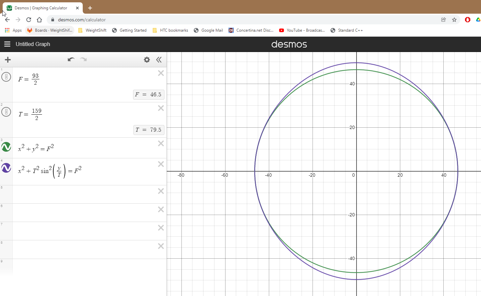Viewport: 481px width, 296px height.
Task: Open a new browser tab
Action: 90,8
